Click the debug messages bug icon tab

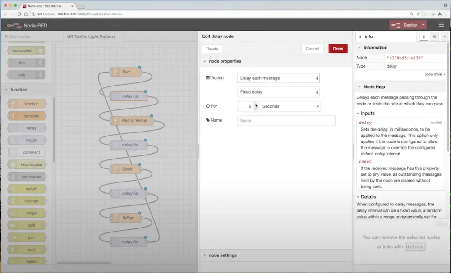[x=434, y=36]
